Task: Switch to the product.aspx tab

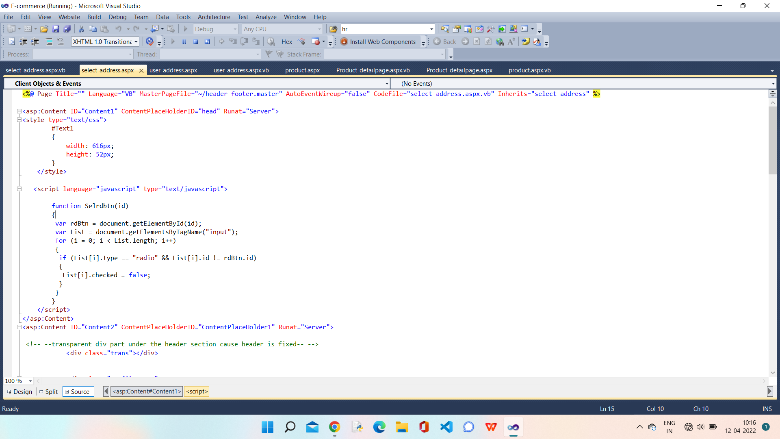Action: (x=302, y=70)
